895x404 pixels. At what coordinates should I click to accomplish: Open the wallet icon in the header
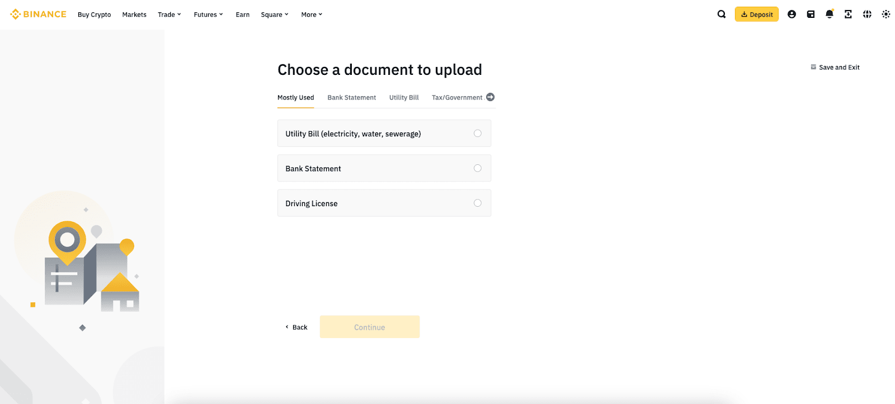pos(811,15)
